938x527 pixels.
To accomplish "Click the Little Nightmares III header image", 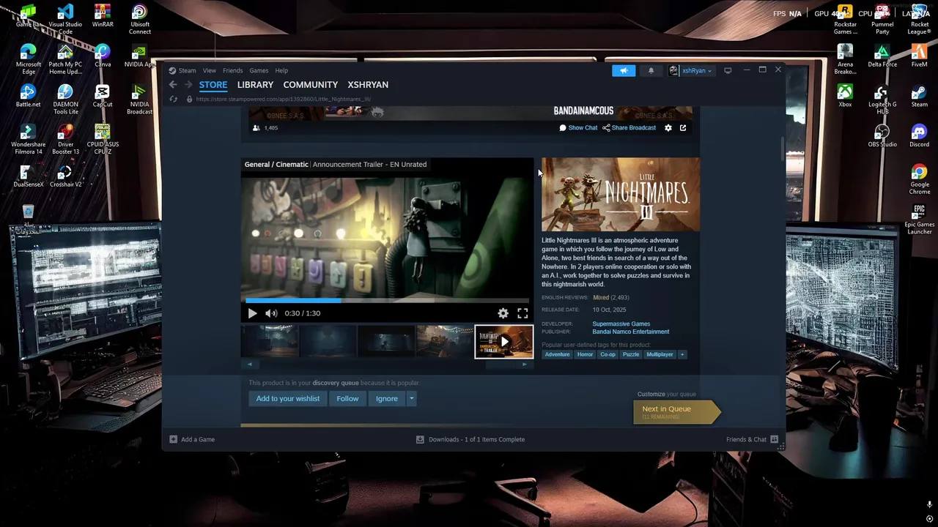I will [x=621, y=195].
